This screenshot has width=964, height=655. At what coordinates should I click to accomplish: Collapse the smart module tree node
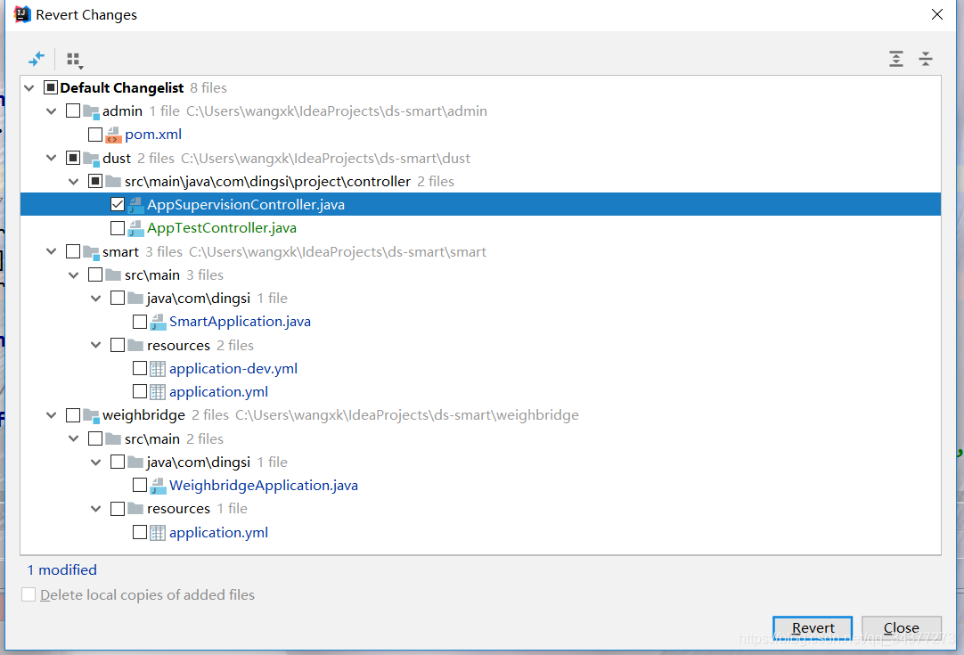[52, 252]
